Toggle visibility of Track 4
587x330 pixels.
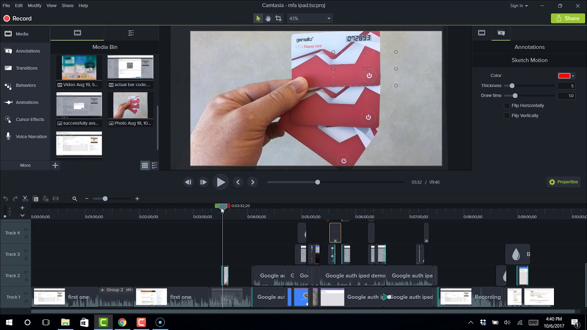[26, 230]
